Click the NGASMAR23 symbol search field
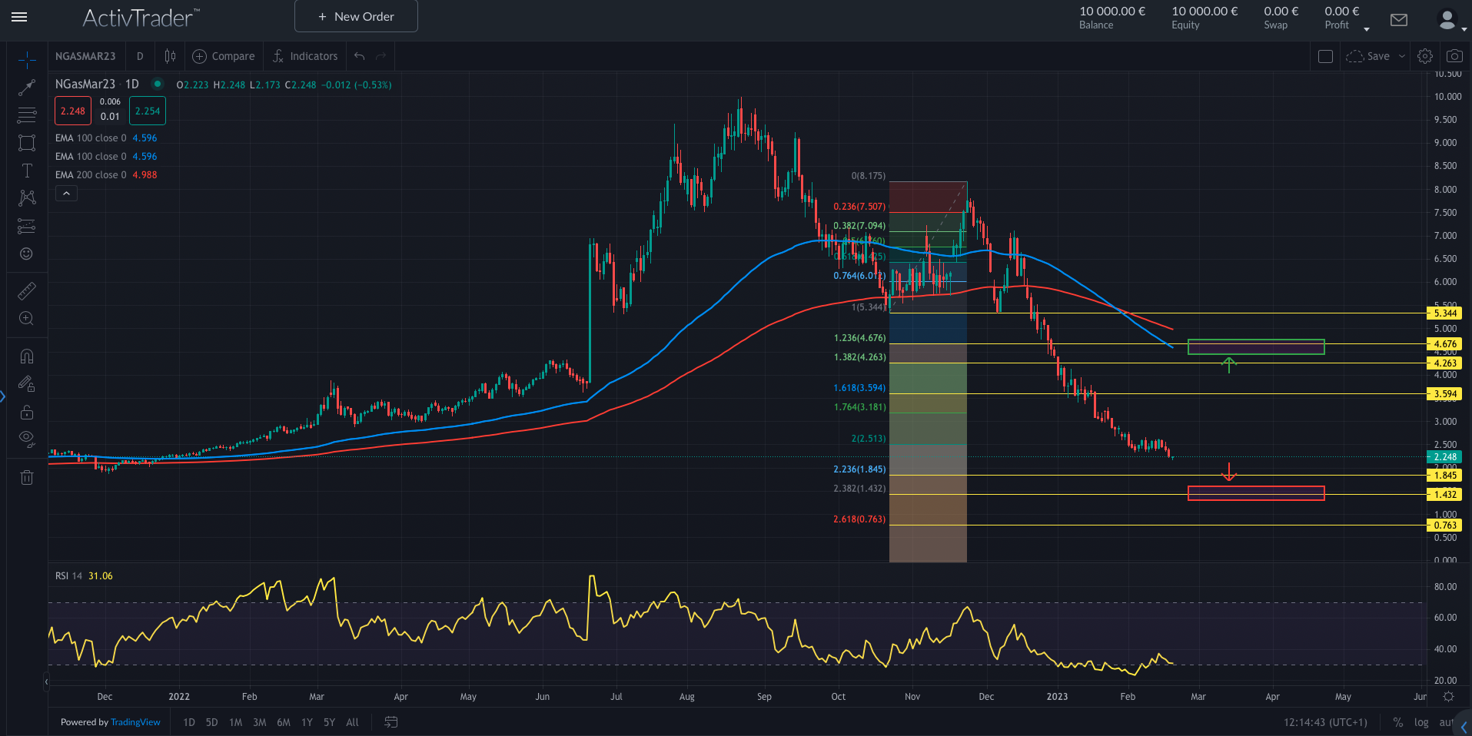The height and width of the screenshot is (736, 1472). coord(85,56)
